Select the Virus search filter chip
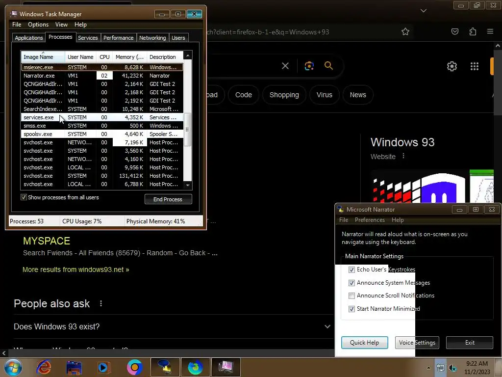 pos(325,95)
